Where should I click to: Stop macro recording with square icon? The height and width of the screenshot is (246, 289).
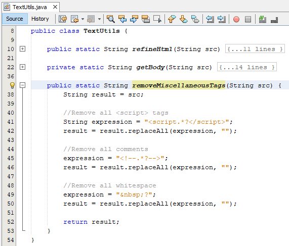pyautogui.click(x=248, y=19)
